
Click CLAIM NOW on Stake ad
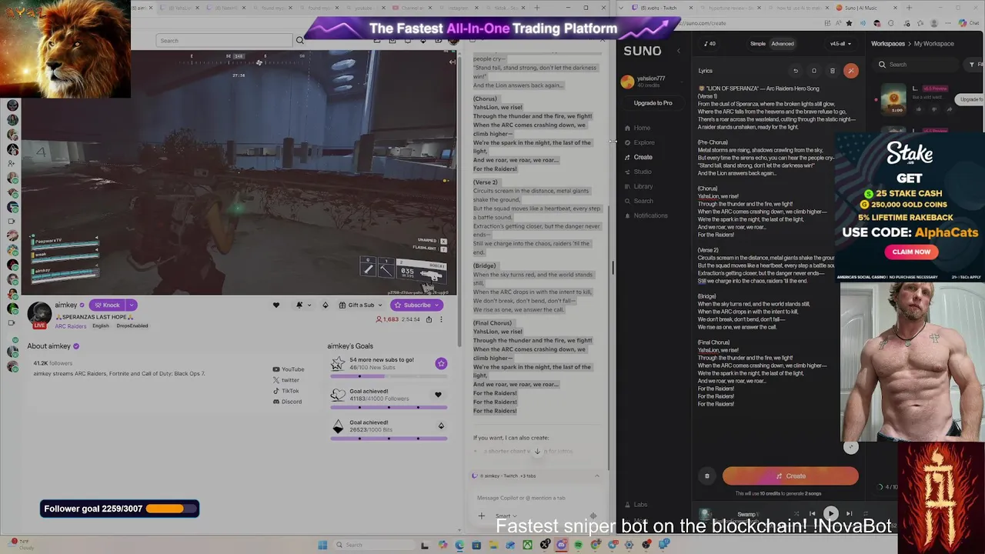[x=911, y=252]
